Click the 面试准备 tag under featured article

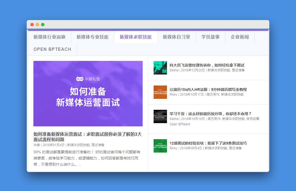coord(98,145)
